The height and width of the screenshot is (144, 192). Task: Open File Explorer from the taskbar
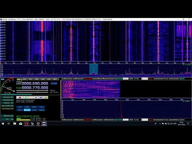(x=15, y=124)
